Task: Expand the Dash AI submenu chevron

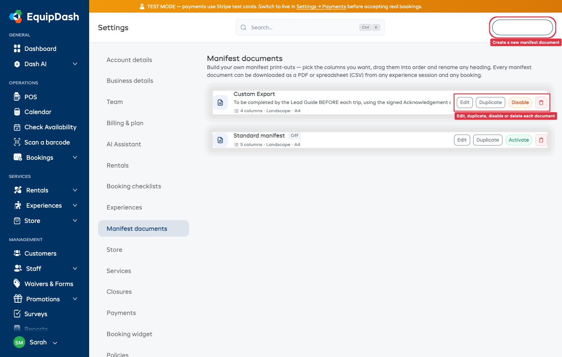Action: click(75, 64)
